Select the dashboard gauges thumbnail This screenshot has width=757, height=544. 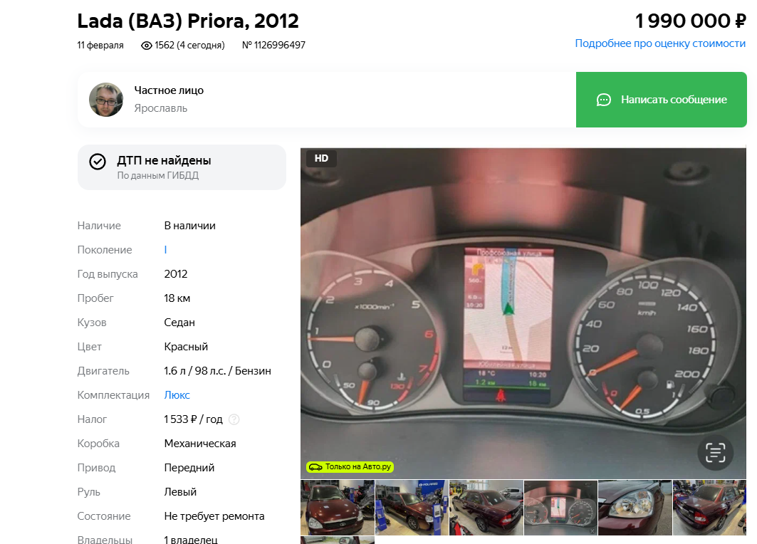click(560, 507)
